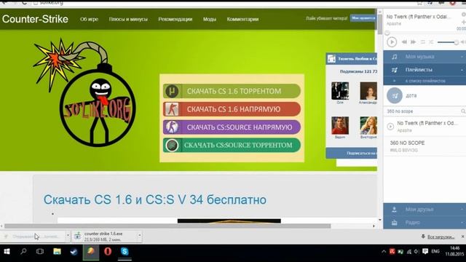Open subscriber Вадим's avatar in VK widget
The image size is (466, 262).
point(340,125)
